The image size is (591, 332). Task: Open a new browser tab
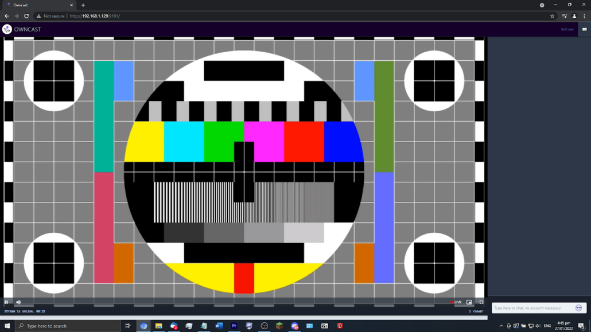[x=83, y=5]
